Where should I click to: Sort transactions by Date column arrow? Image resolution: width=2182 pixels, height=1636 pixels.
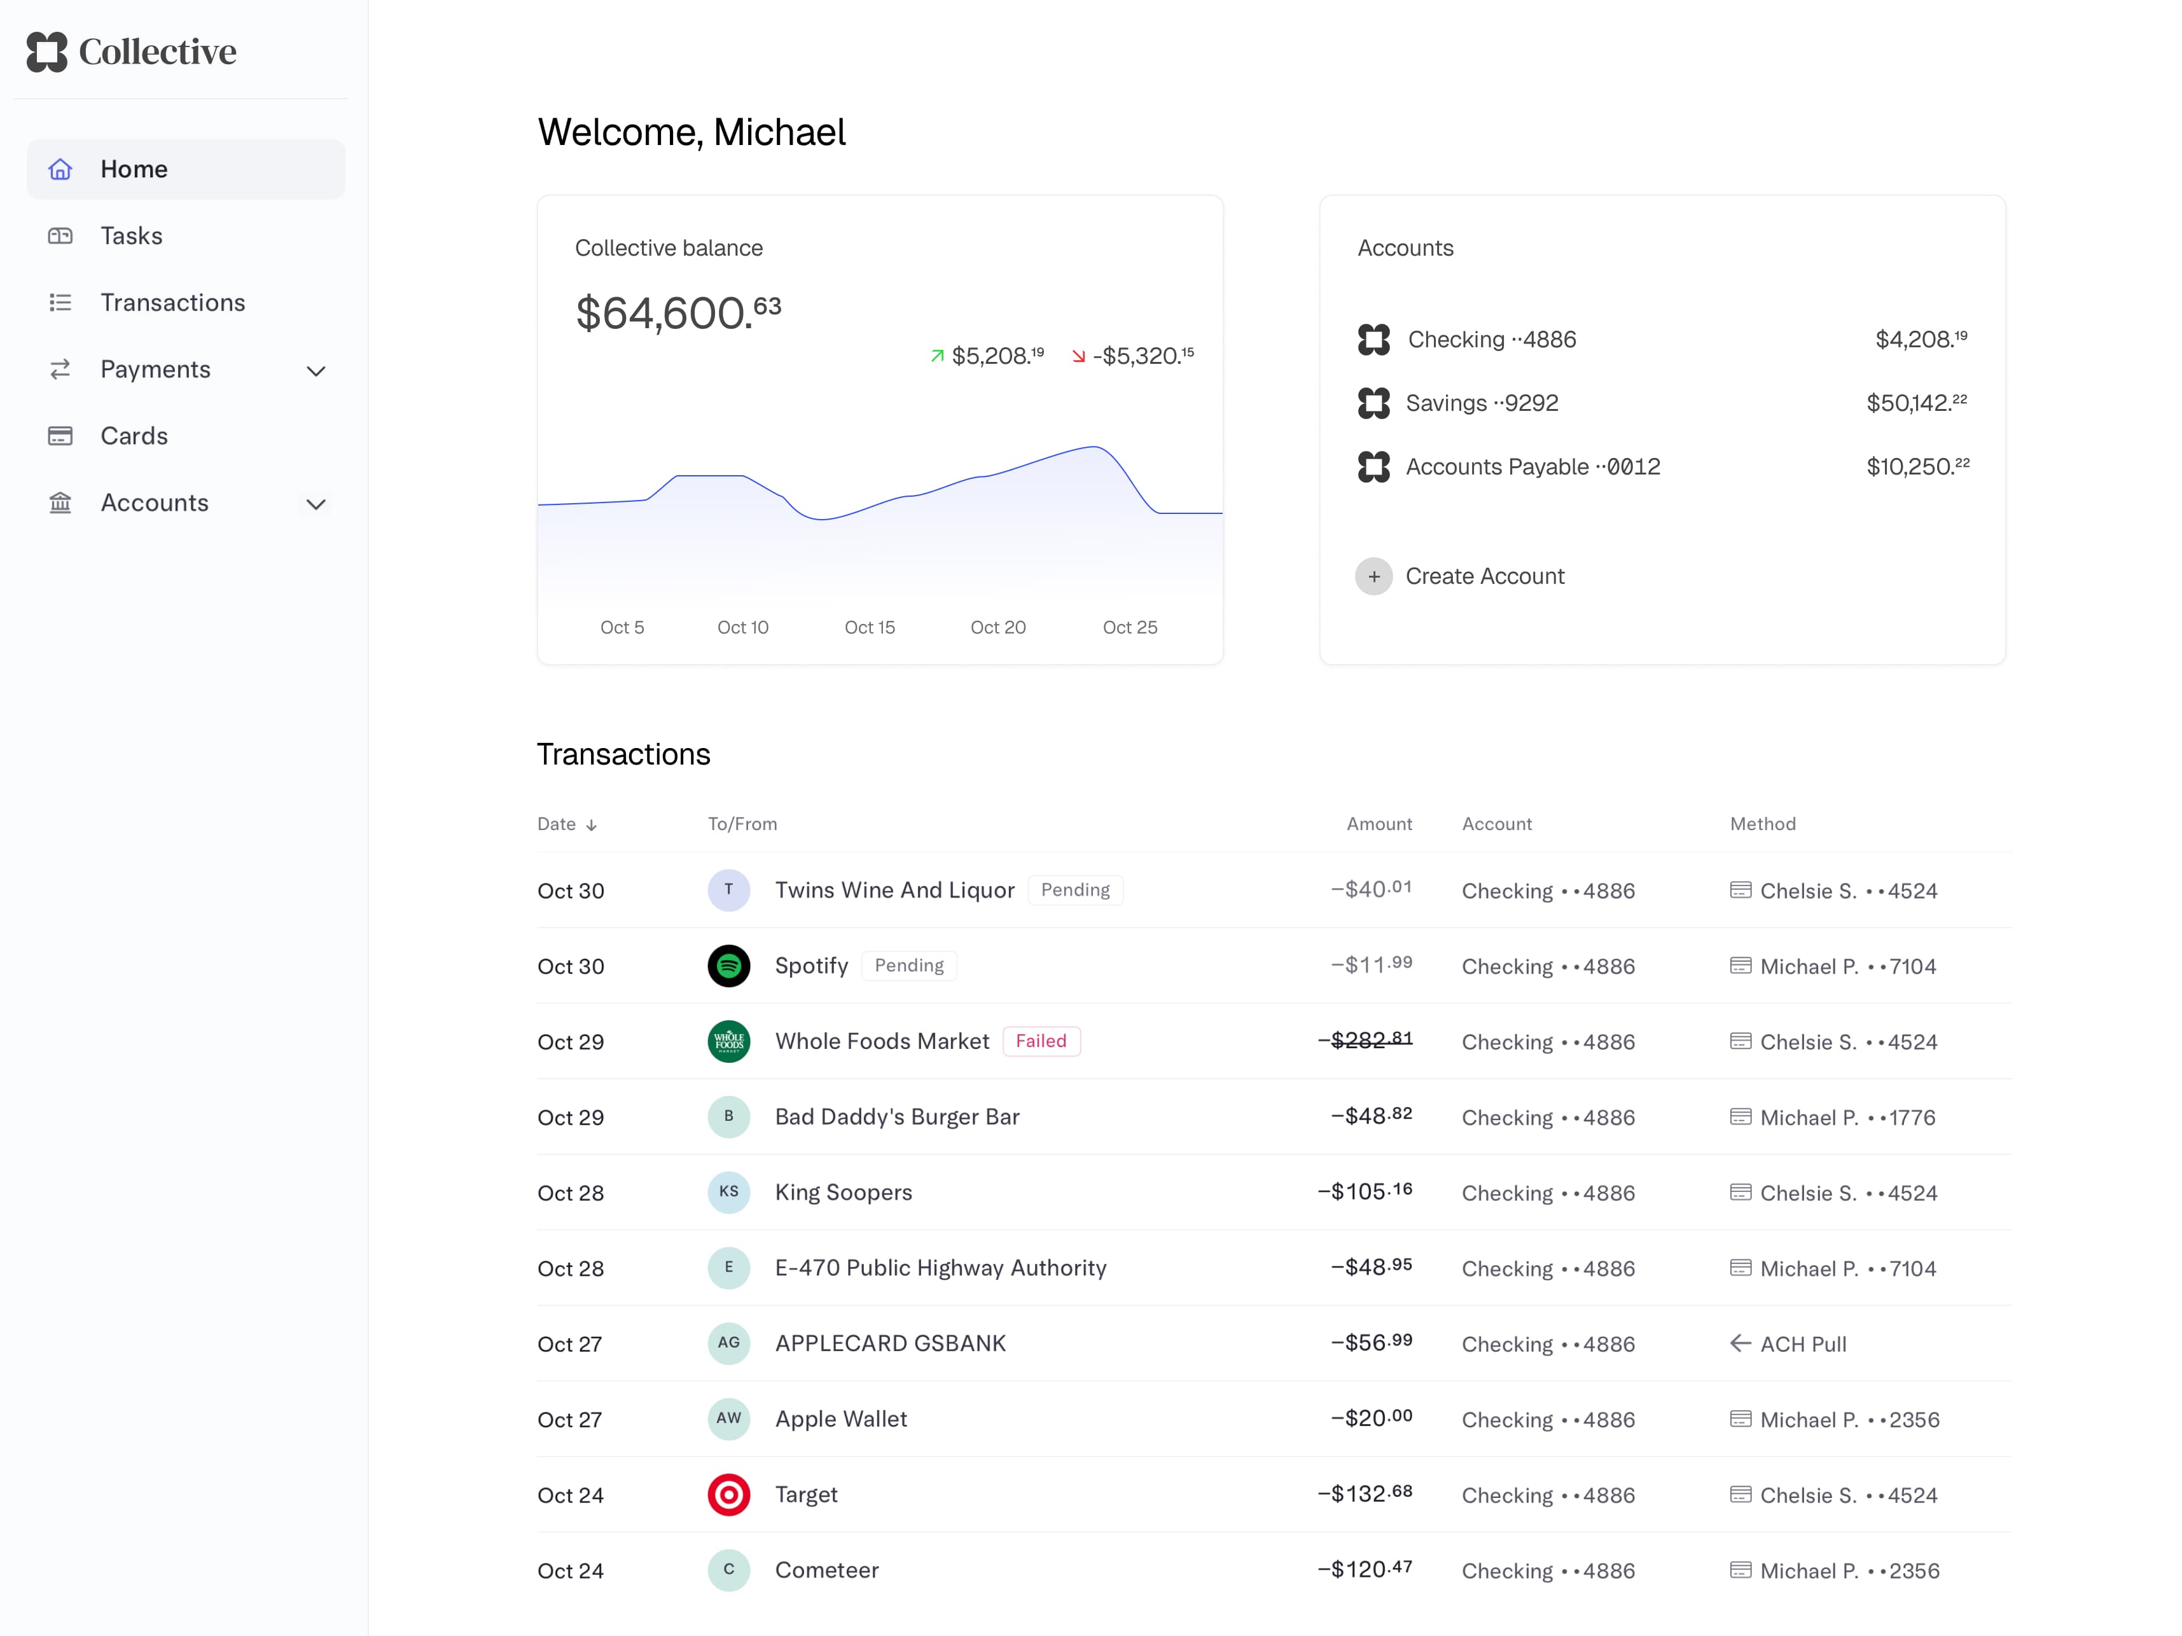point(591,826)
